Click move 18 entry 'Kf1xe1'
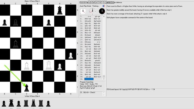The image size is (194, 109). click(88, 42)
